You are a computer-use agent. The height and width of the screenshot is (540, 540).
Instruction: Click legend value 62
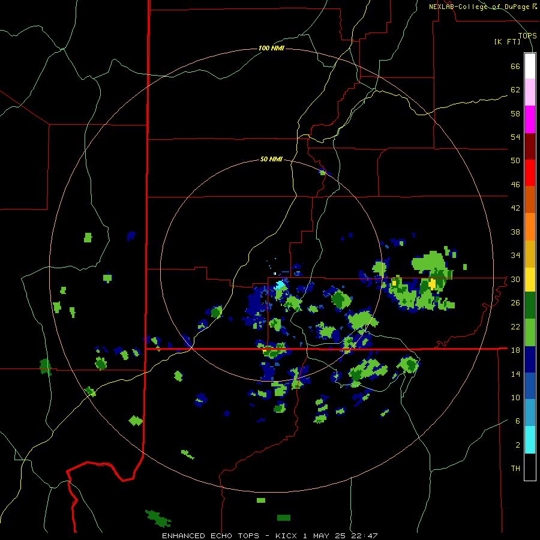click(515, 90)
